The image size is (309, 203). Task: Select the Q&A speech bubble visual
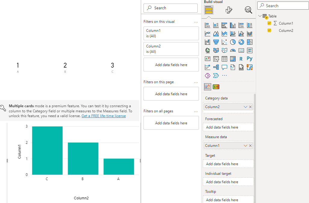coord(224,67)
